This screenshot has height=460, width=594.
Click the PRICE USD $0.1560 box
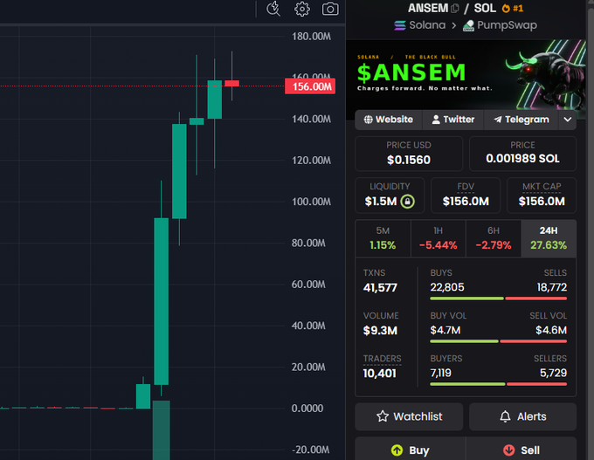409,154
